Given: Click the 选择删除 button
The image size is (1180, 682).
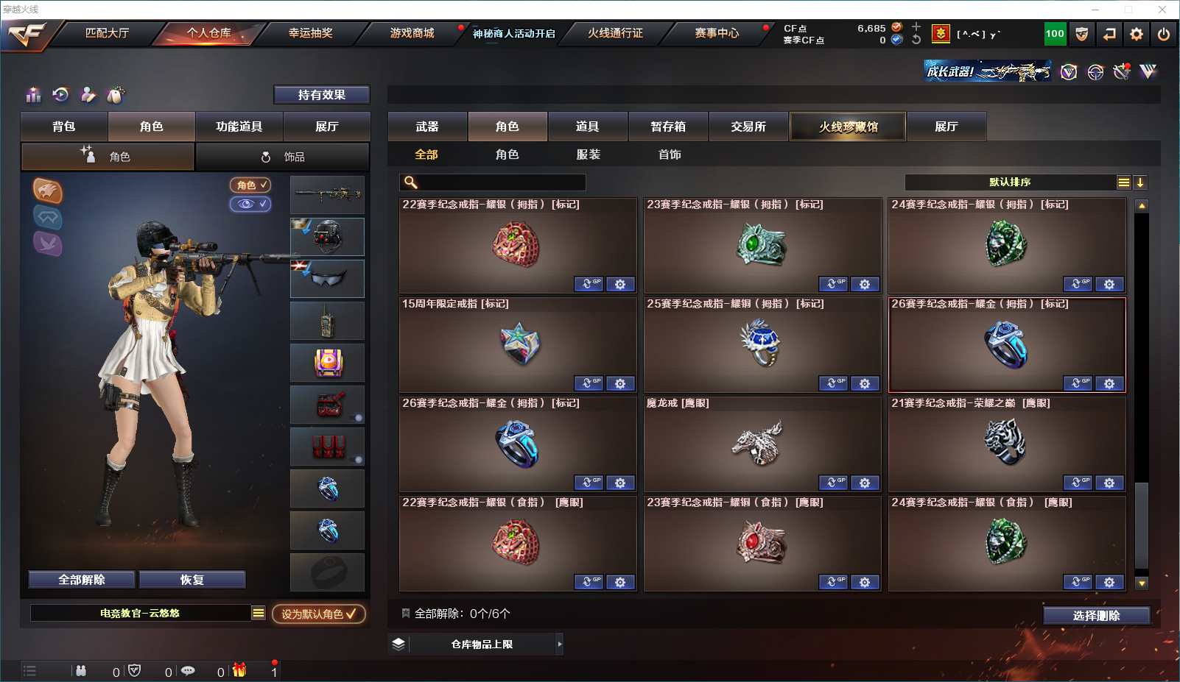Looking at the screenshot, I should [1097, 616].
